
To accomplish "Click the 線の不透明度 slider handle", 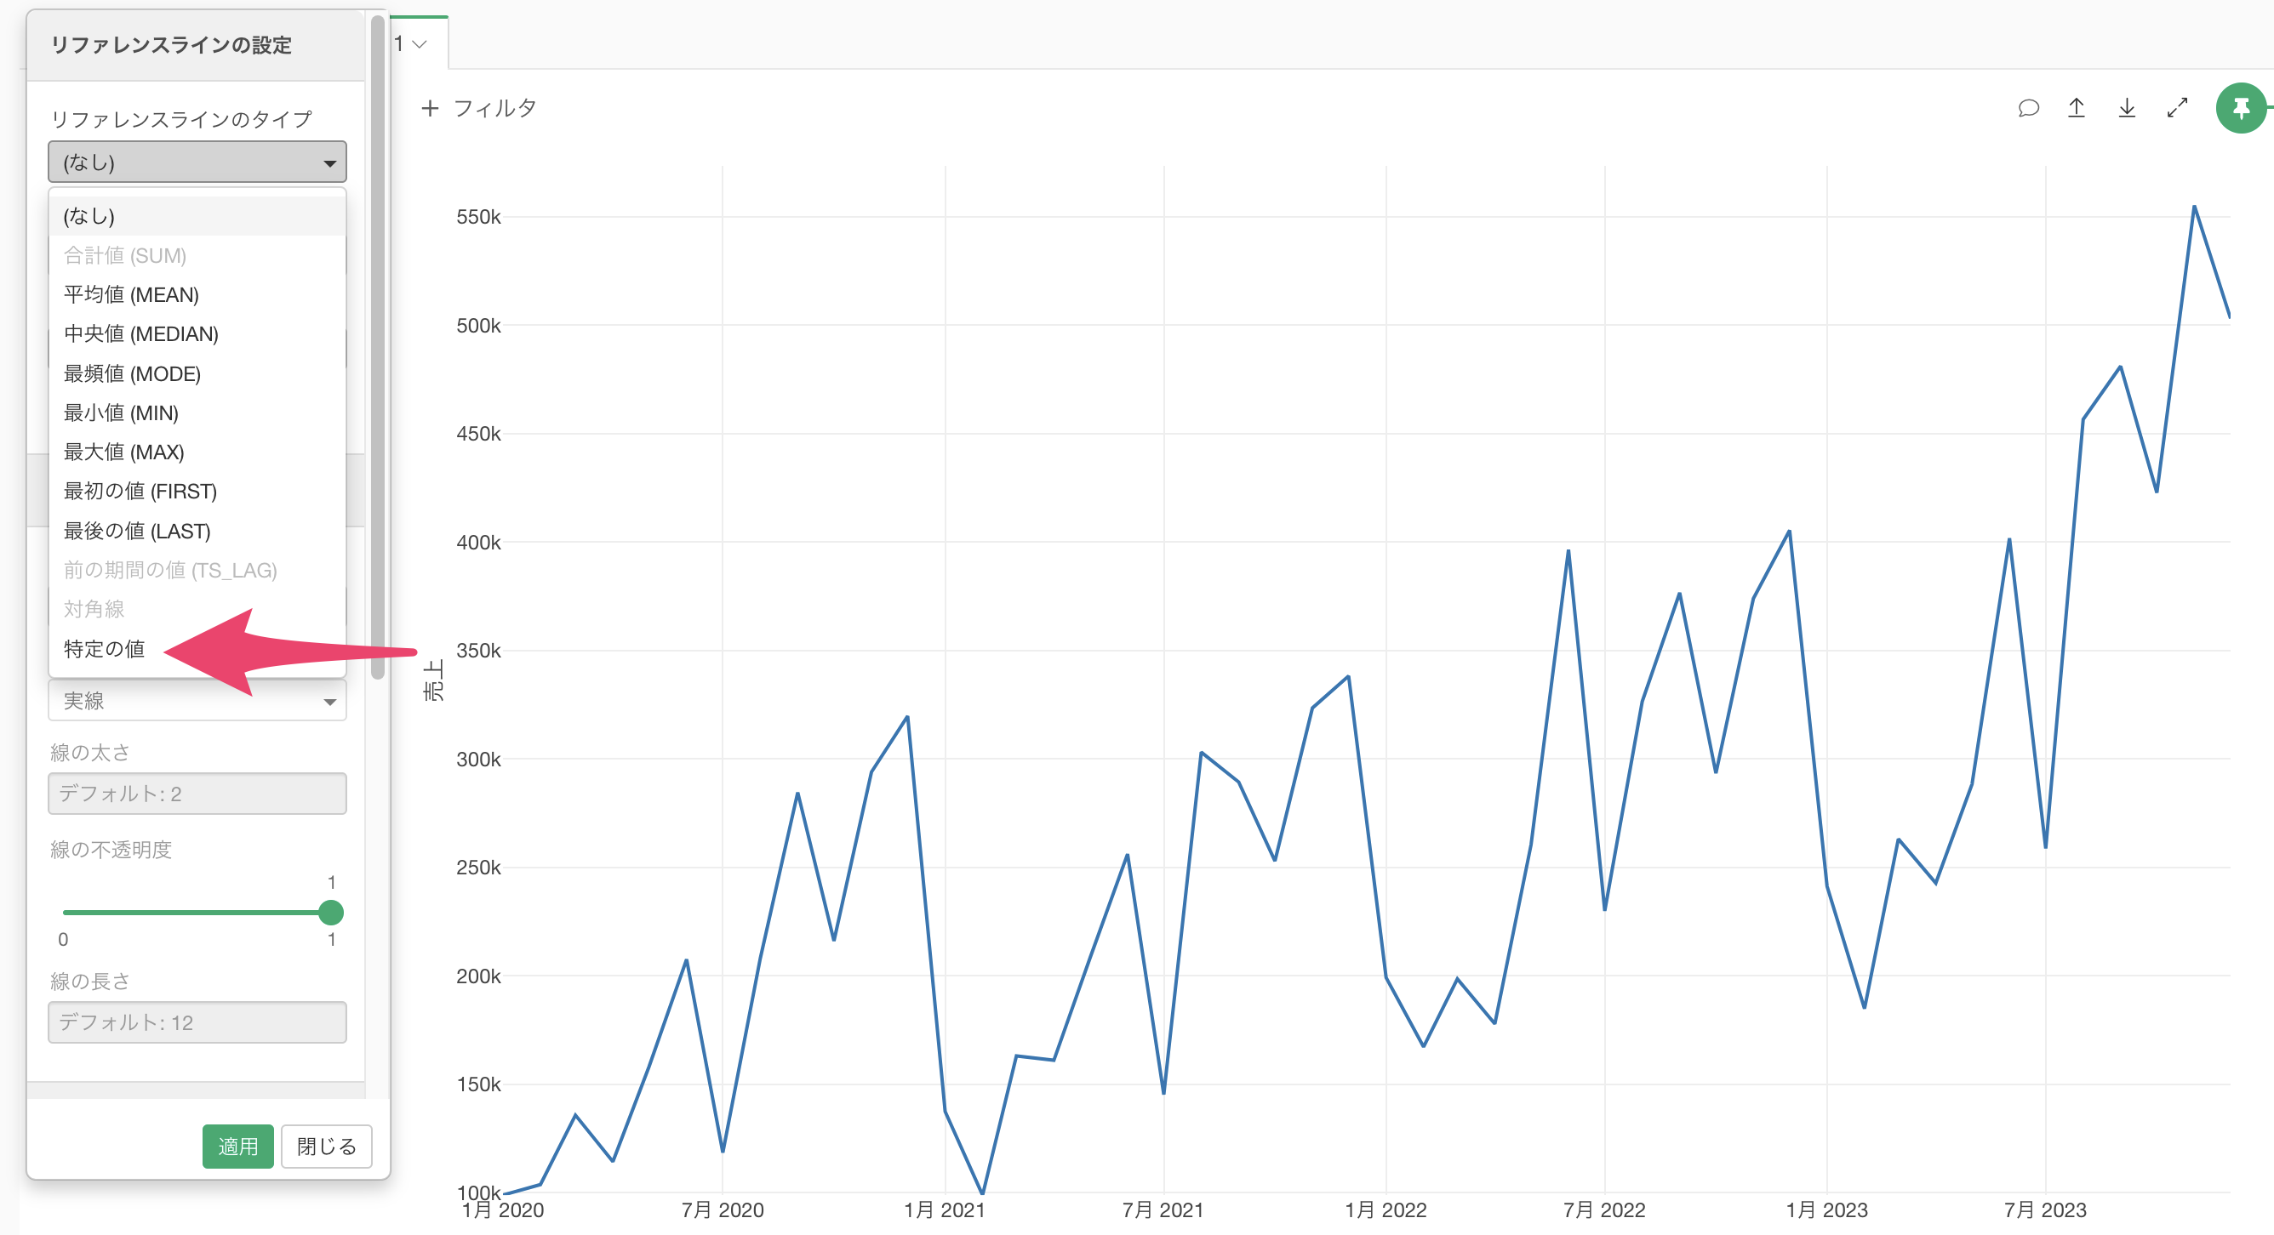I will [x=331, y=912].
